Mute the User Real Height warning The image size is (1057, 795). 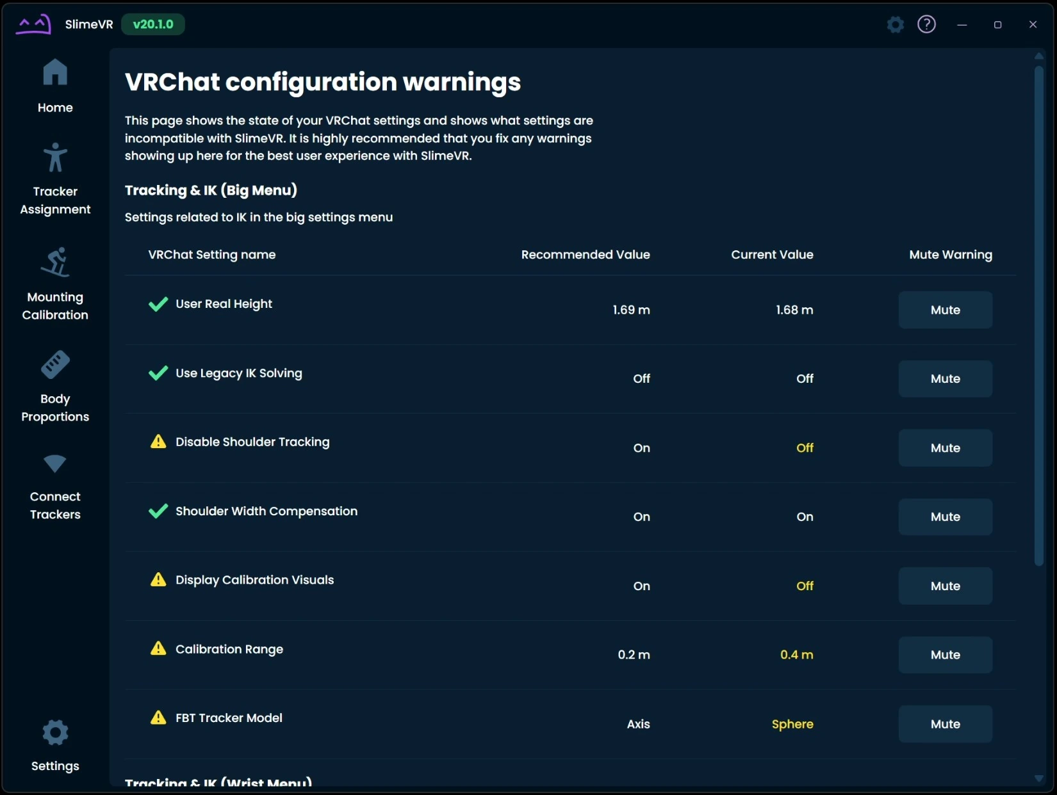pos(946,310)
